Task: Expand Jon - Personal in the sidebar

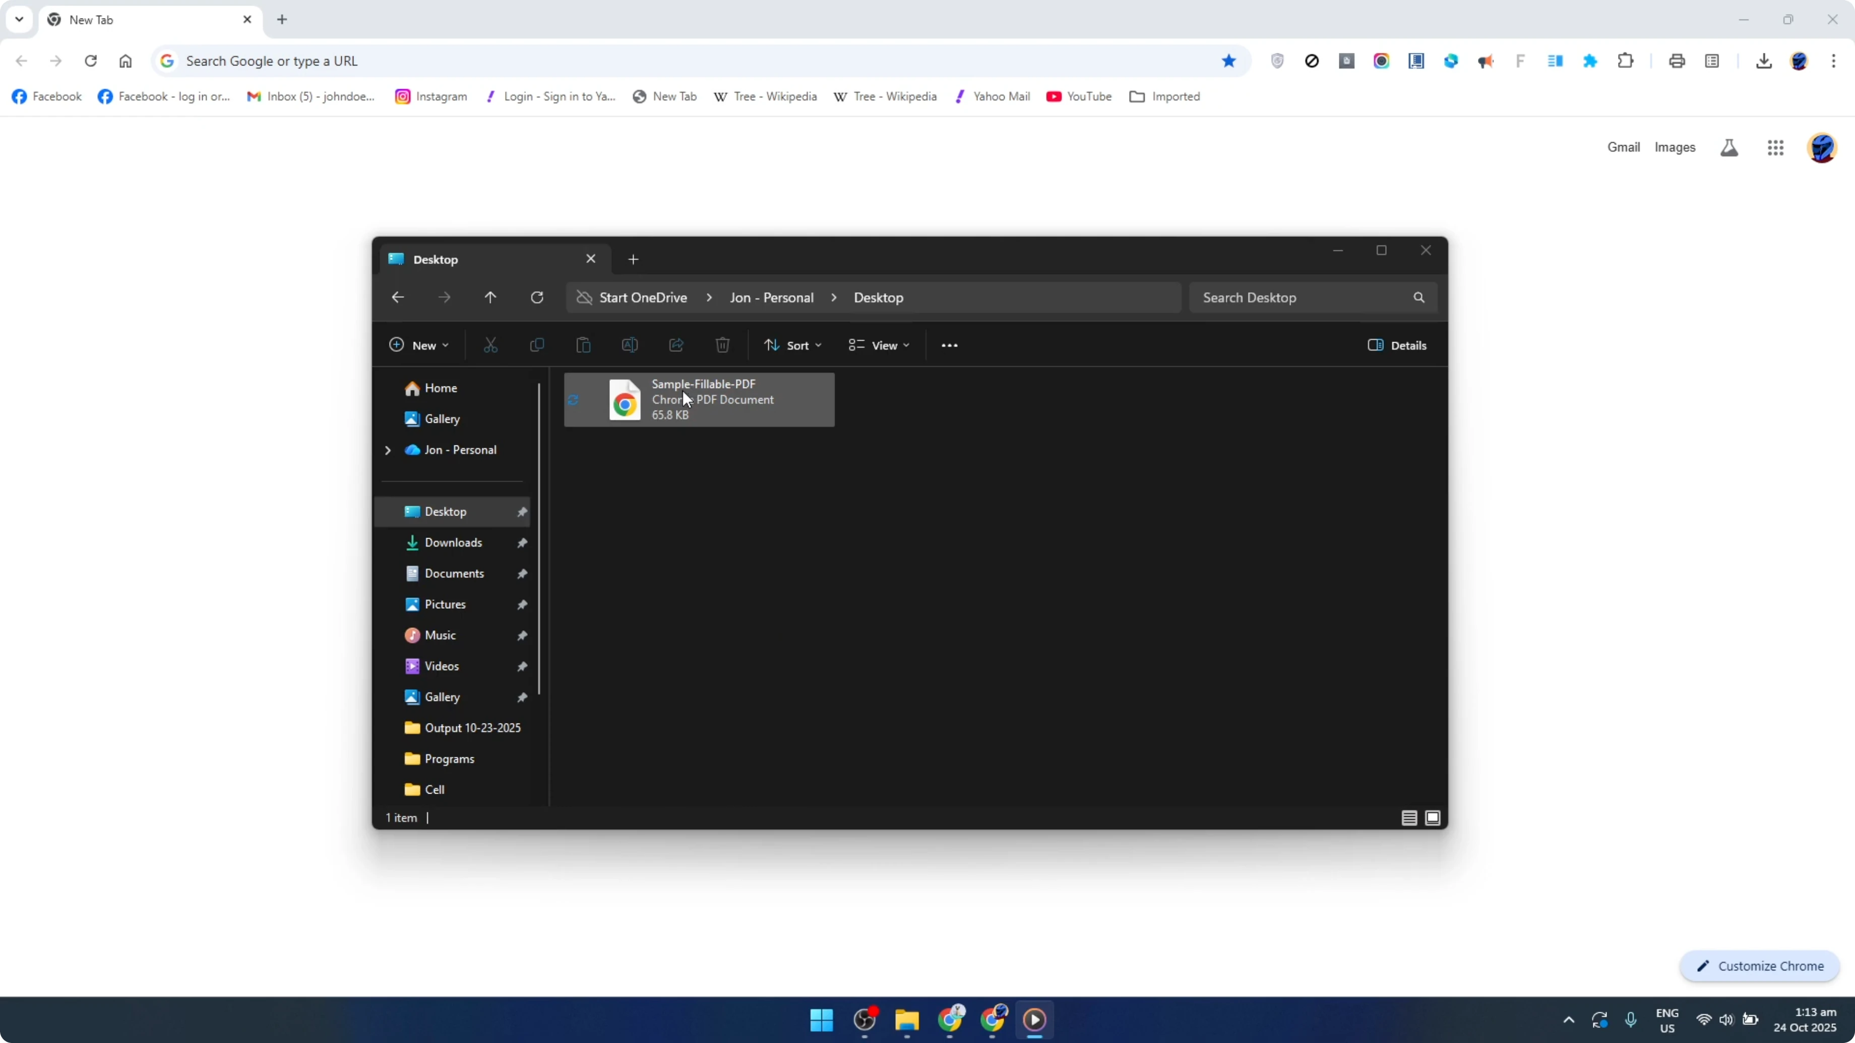Action: coord(388,450)
